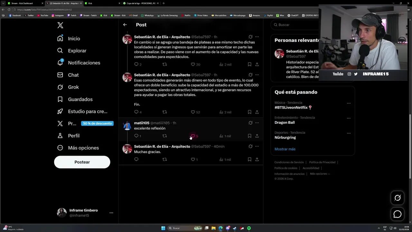Open the Nürburgring trend

point(285,138)
